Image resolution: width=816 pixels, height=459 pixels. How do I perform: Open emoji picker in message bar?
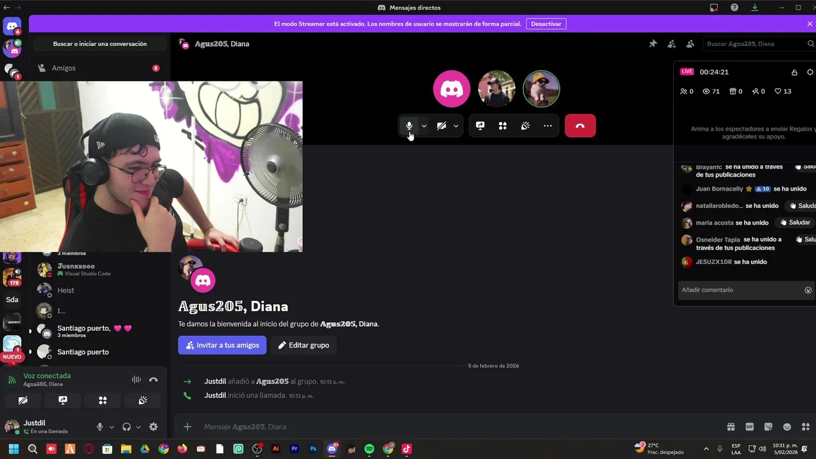tap(787, 426)
